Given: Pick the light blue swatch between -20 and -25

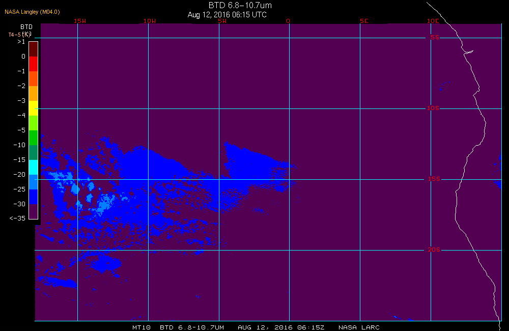Looking at the screenshot, I should pos(34,182).
